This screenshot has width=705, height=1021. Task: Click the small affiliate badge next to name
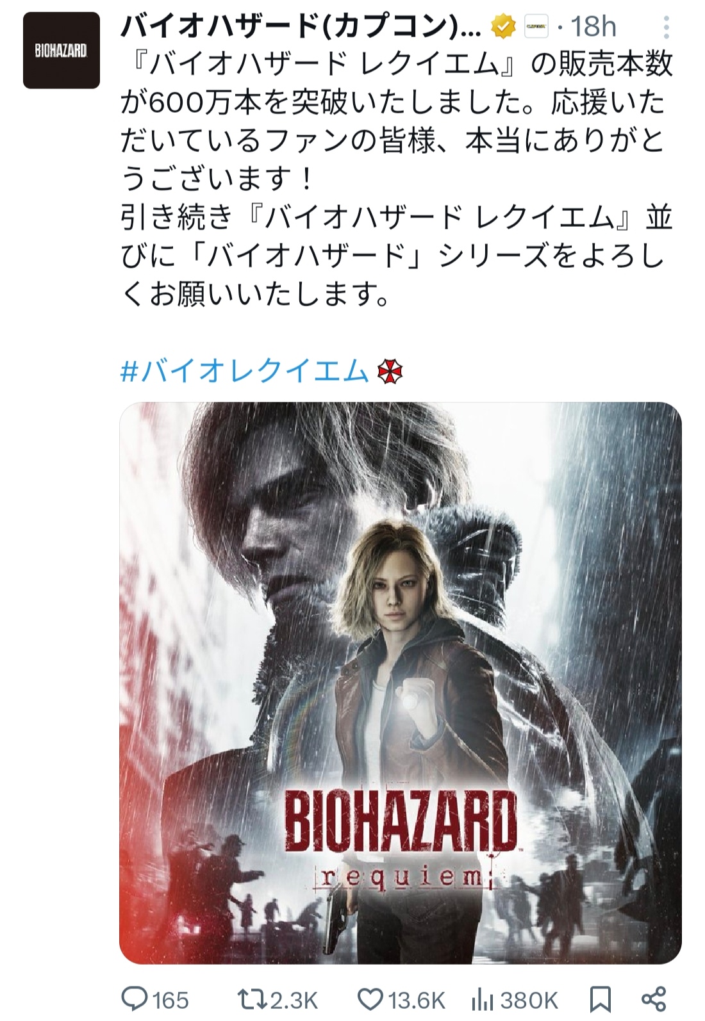point(537,27)
